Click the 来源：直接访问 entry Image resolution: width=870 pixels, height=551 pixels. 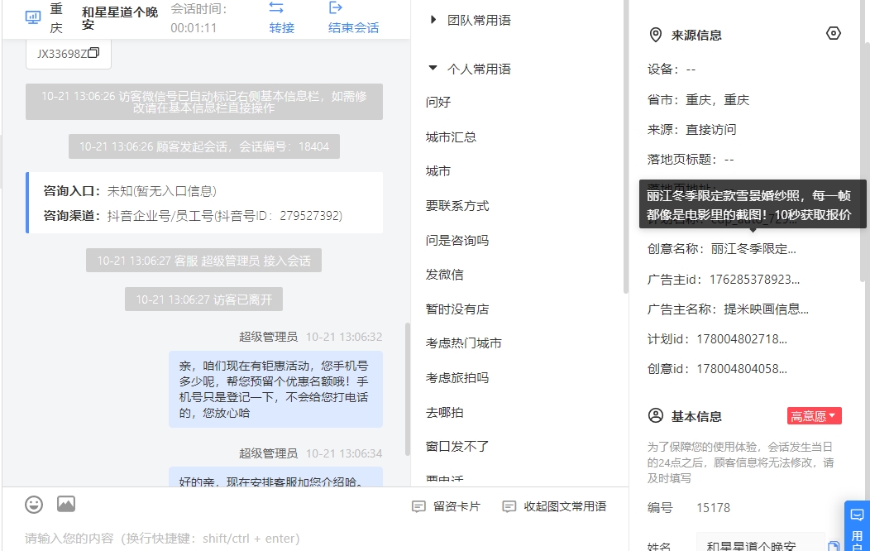[692, 129]
